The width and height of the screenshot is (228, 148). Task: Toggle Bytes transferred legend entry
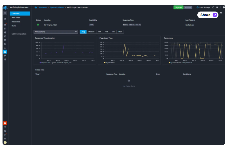pos(175,63)
